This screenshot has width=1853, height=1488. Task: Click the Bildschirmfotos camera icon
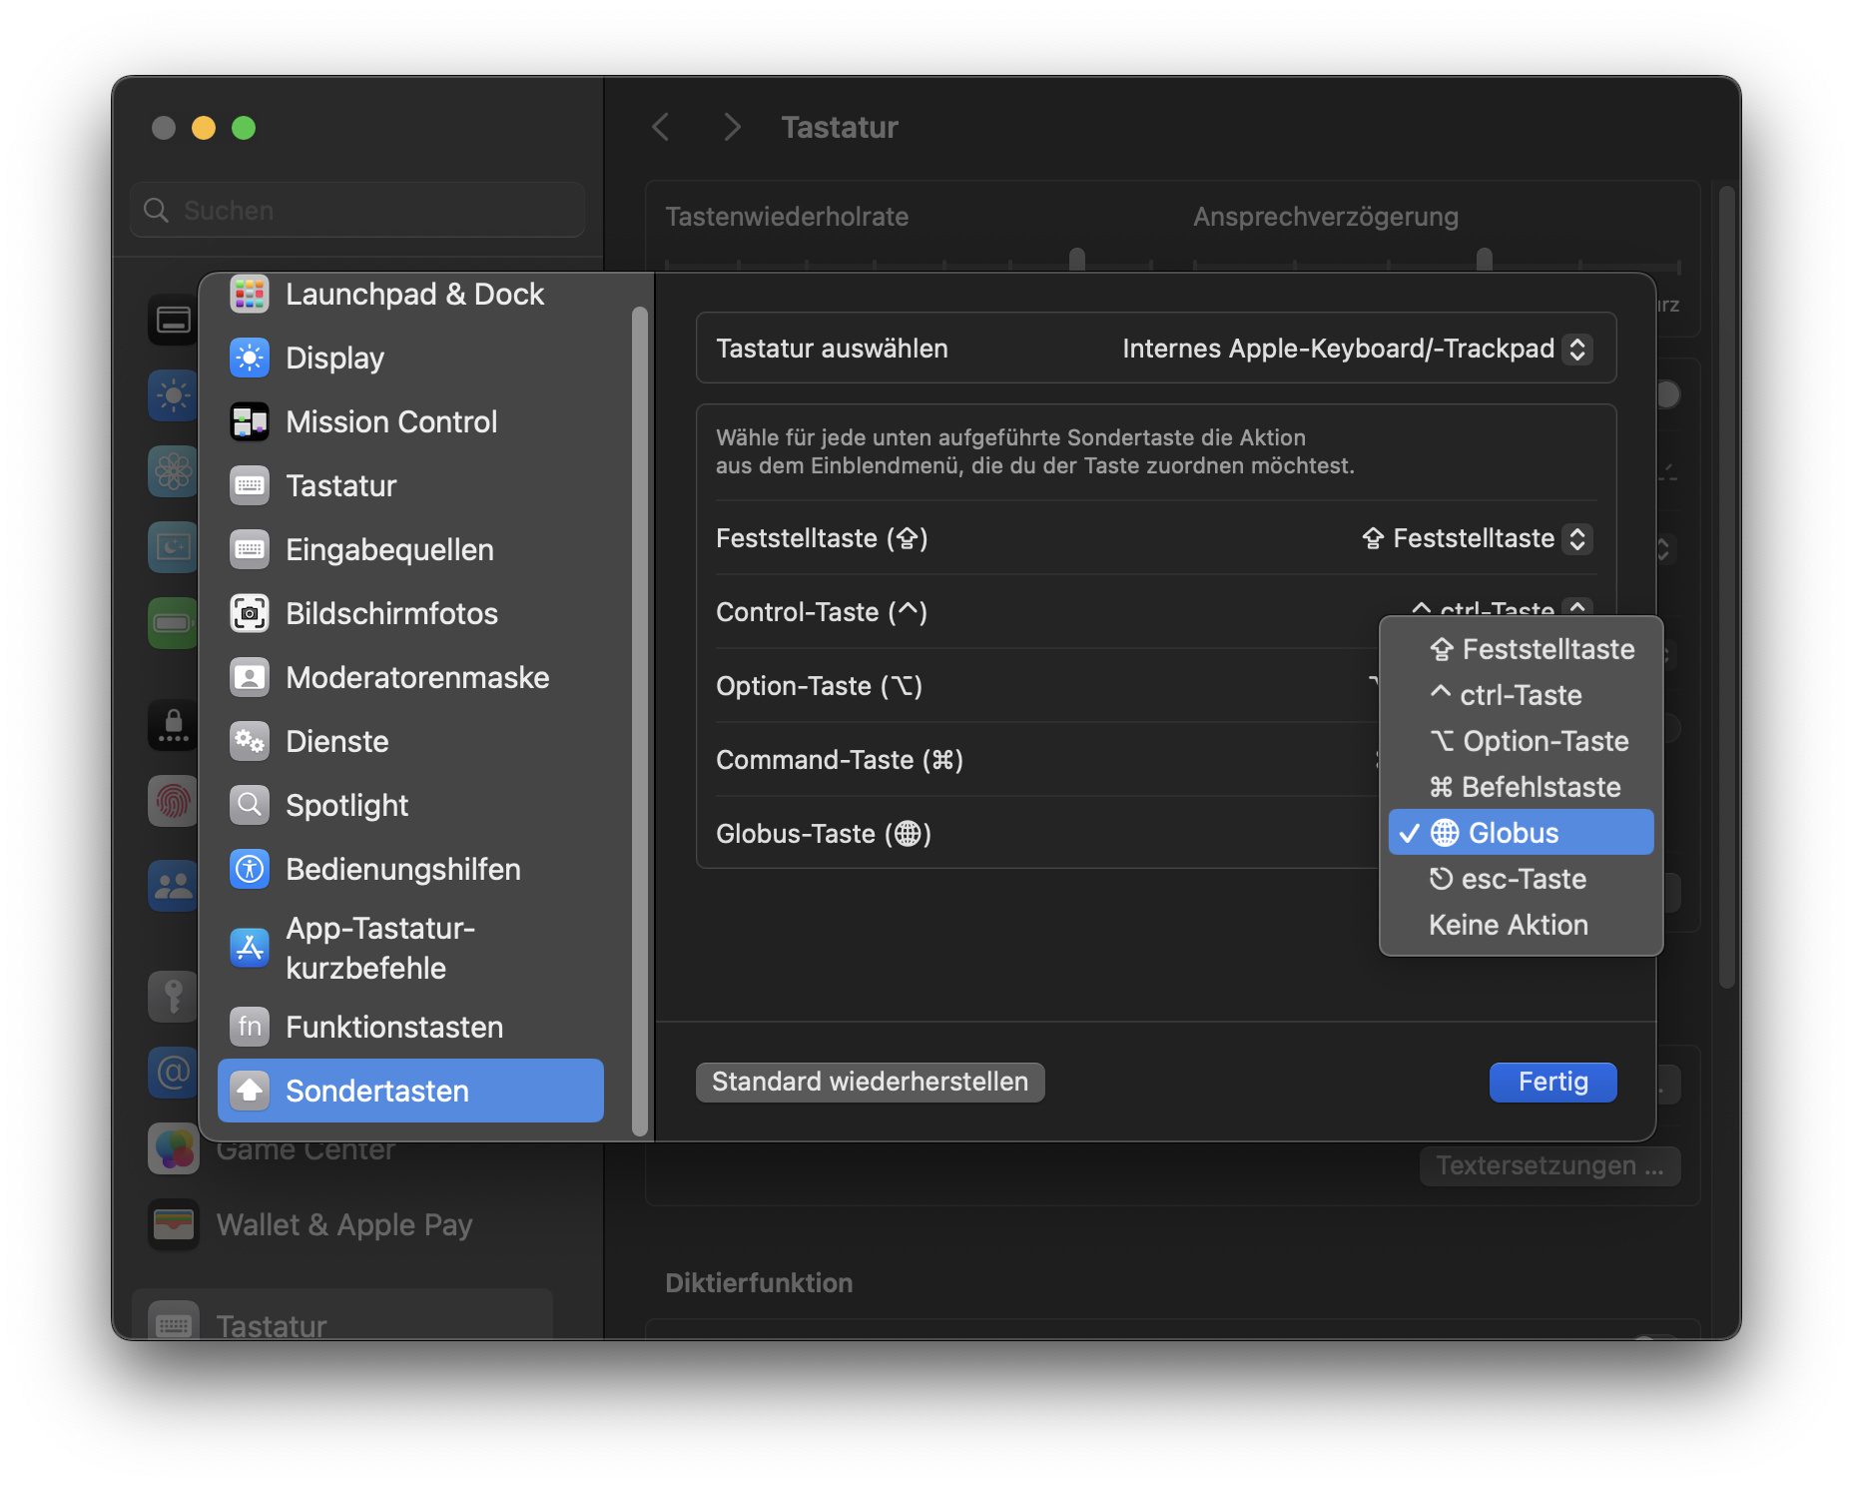pos(249,613)
